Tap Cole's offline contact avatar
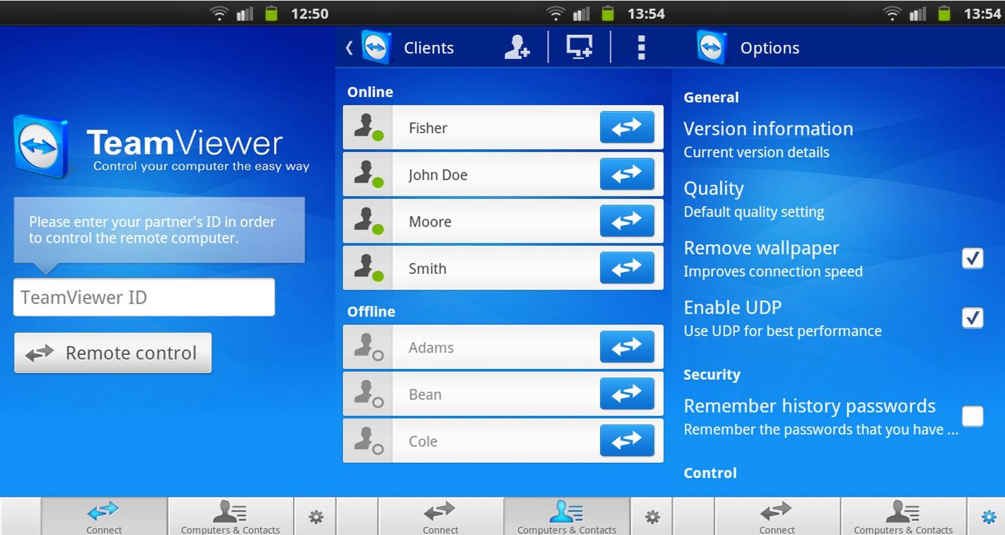1005x535 pixels. tap(368, 441)
